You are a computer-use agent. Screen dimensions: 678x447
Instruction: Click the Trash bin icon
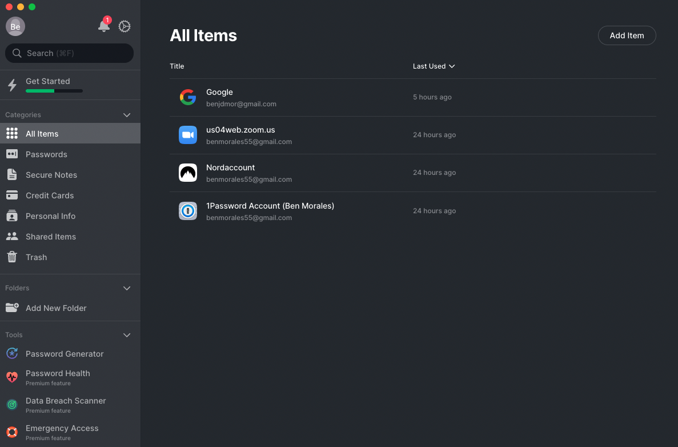point(12,257)
